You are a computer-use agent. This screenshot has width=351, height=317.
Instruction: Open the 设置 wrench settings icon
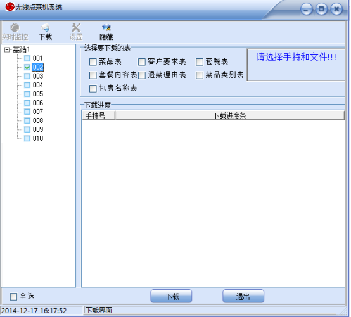tap(75, 32)
